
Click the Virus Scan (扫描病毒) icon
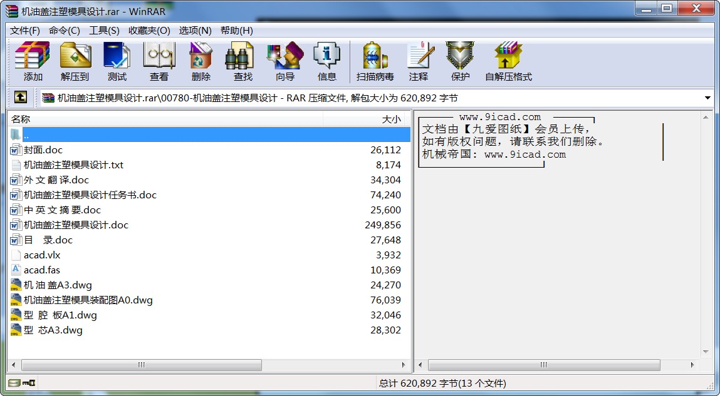[x=375, y=61]
